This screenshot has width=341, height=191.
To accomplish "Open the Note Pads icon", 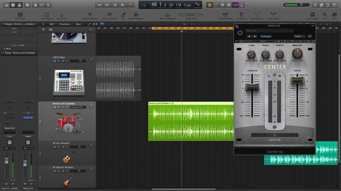I will tap(321, 5).
